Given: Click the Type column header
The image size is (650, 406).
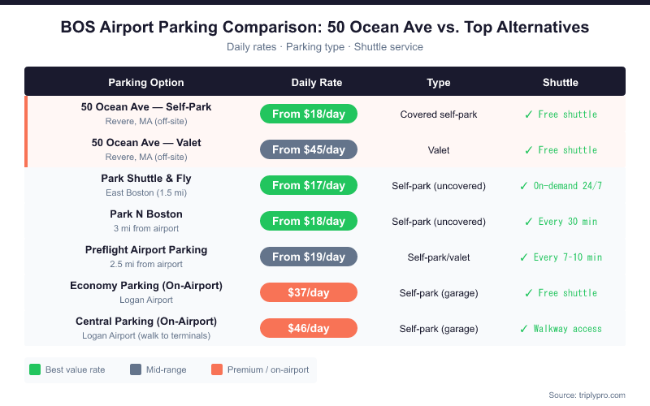Looking at the screenshot, I should point(439,83).
